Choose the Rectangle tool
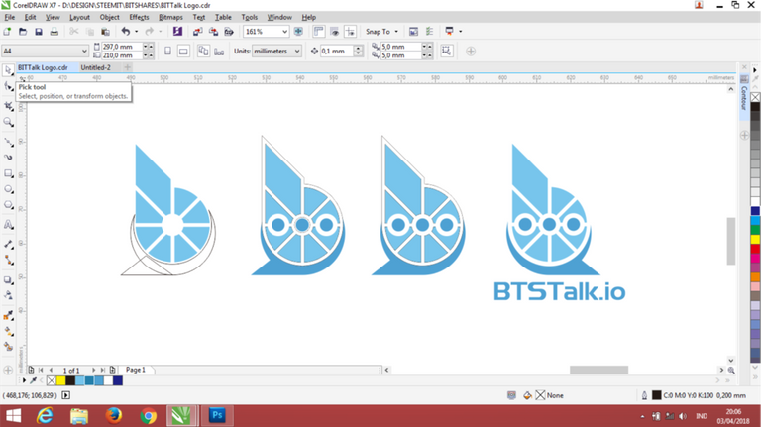The image size is (761, 427). pos(9,172)
